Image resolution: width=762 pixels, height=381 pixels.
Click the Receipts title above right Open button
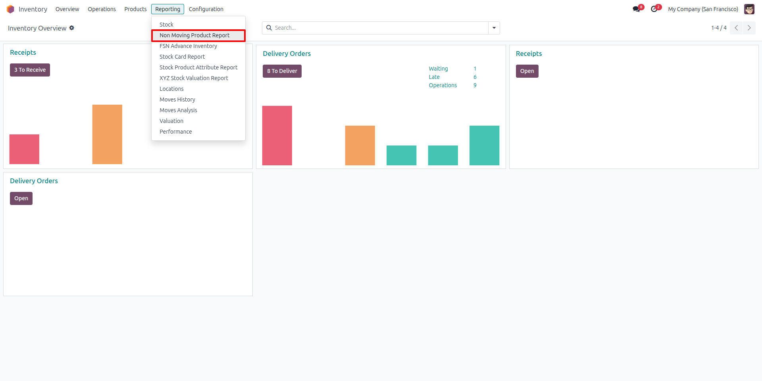click(529, 54)
